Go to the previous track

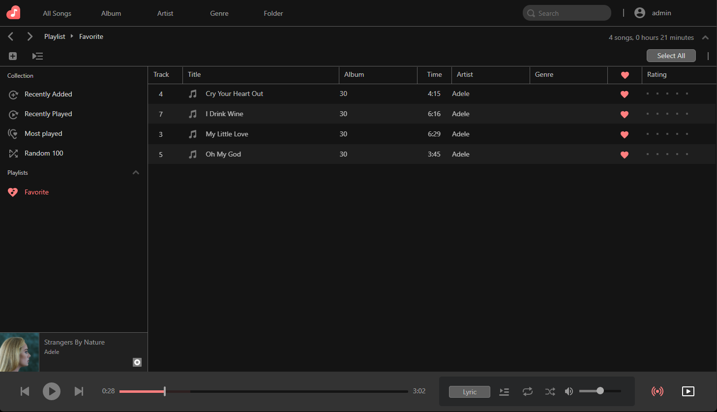pos(25,391)
